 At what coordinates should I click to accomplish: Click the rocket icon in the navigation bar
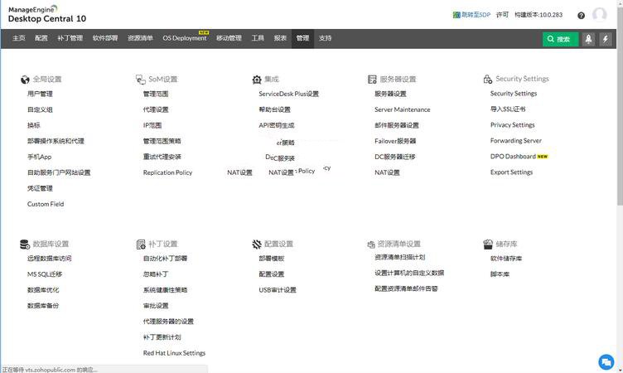[588, 39]
